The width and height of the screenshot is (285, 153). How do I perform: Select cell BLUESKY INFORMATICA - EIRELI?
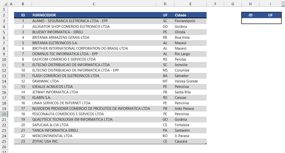tap(94, 32)
